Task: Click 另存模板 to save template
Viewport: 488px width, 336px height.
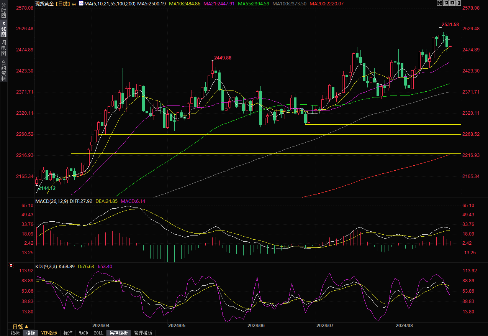Action: (x=118, y=333)
